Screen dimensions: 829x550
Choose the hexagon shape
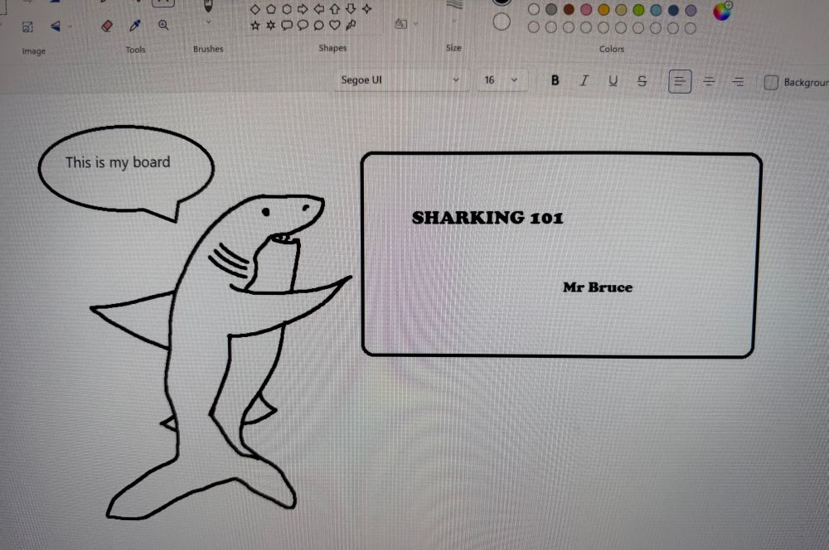point(287,10)
